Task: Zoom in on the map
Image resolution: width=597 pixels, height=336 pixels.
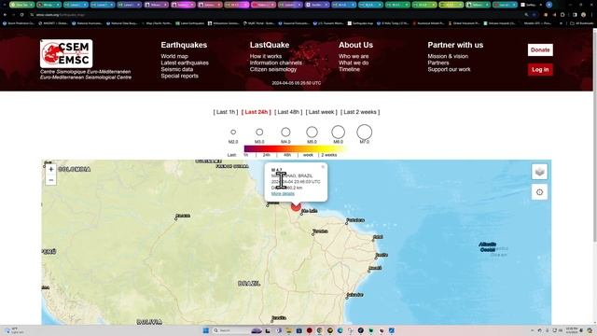Action: click(51, 169)
